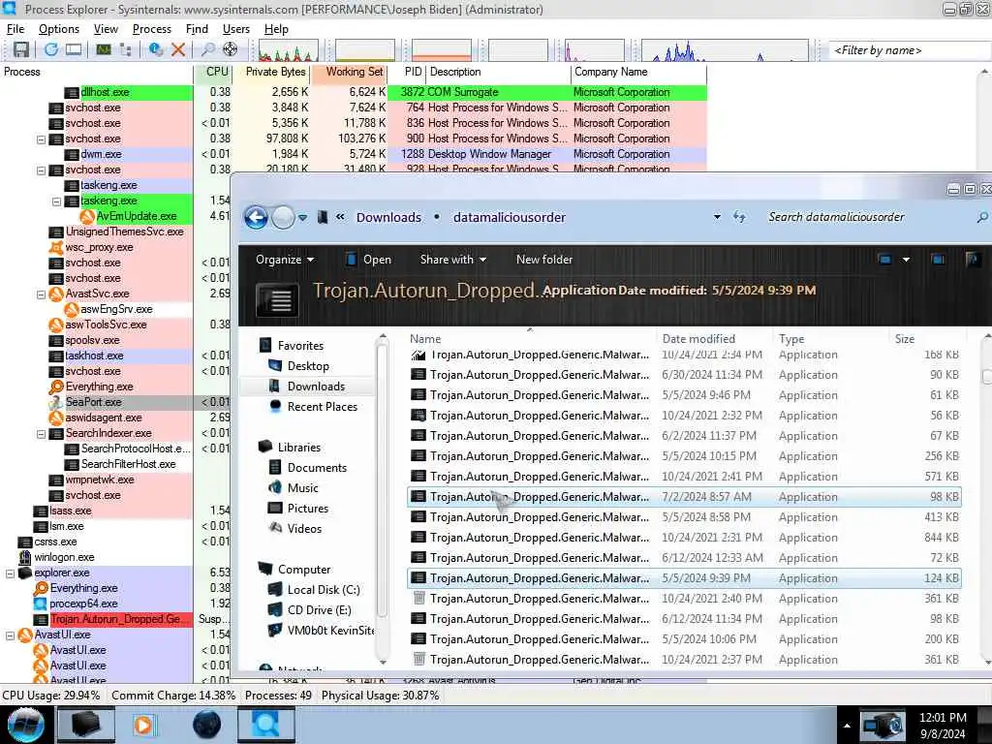Image resolution: width=992 pixels, height=744 pixels.
Task: Open the Users menu
Action: click(x=236, y=29)
